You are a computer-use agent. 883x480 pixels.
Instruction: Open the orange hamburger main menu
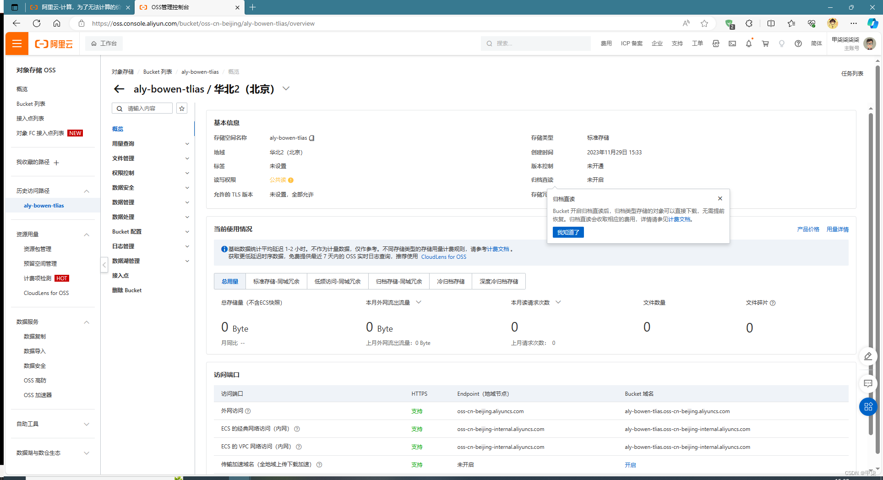pos(17,44)
